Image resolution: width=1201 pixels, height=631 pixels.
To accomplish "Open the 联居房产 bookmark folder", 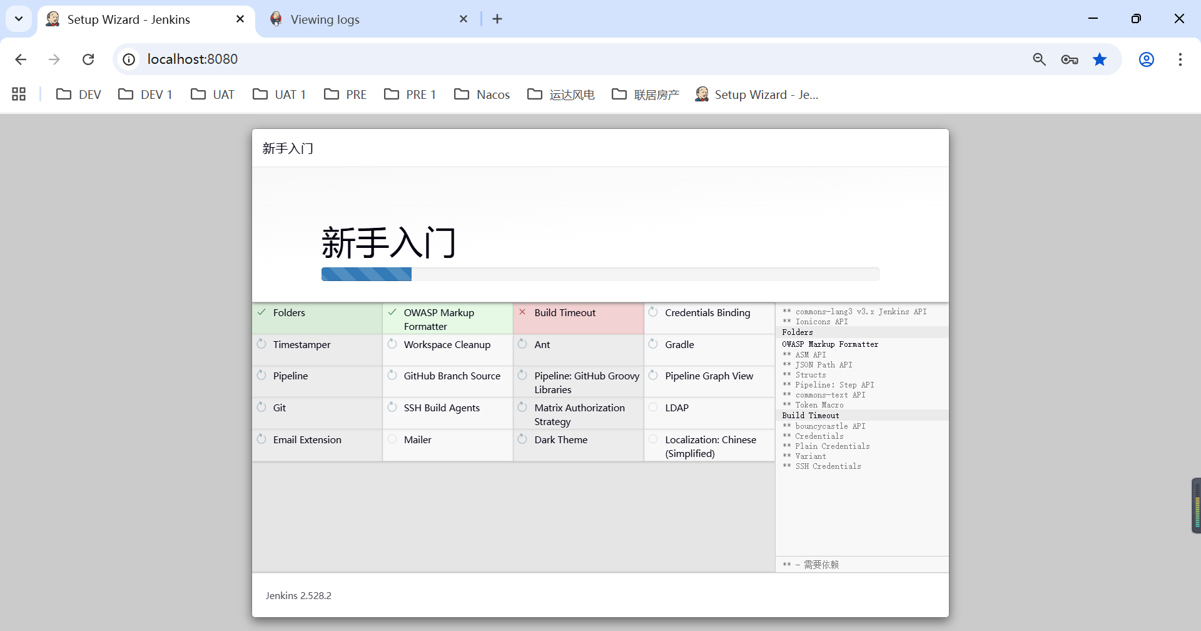I will pyautogui.click(x=646, y=95).
